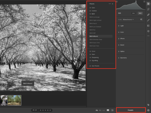Select the Crop and Rotate tool

[x=148, y=9]
